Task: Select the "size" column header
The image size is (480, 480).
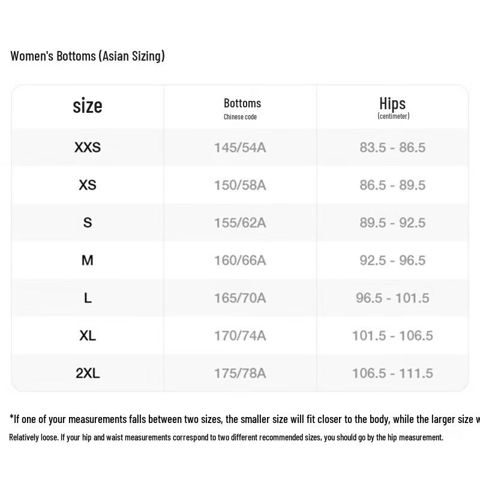Action: (88, 106)
